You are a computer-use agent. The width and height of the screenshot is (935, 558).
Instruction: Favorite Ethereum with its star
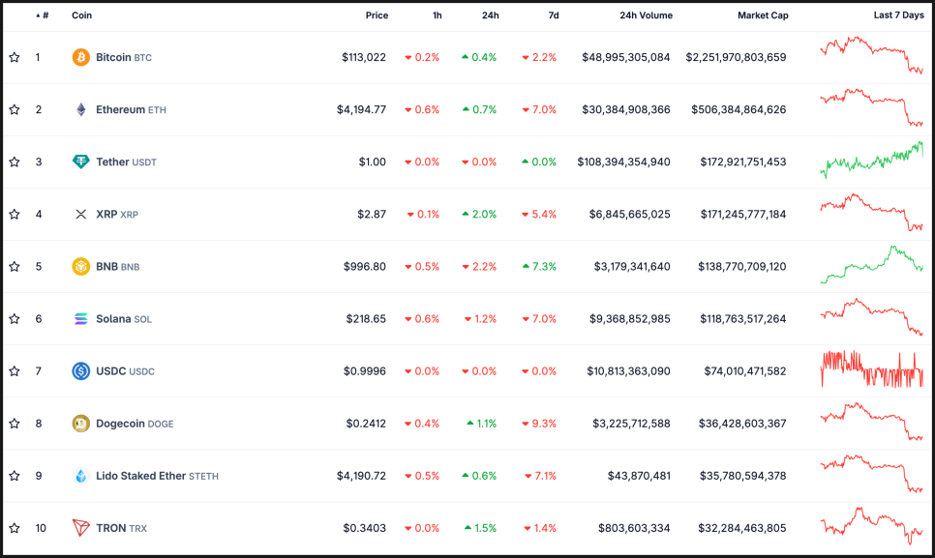click(15, 109)
